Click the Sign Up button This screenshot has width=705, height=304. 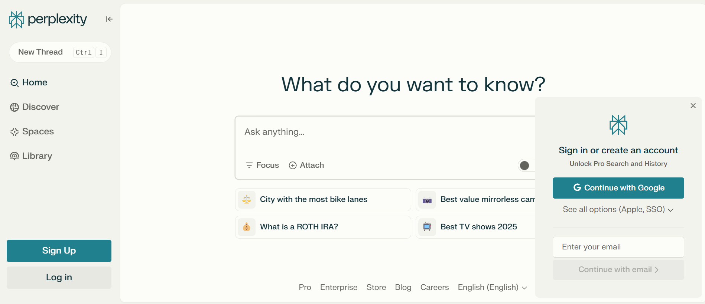click(59, 251)
